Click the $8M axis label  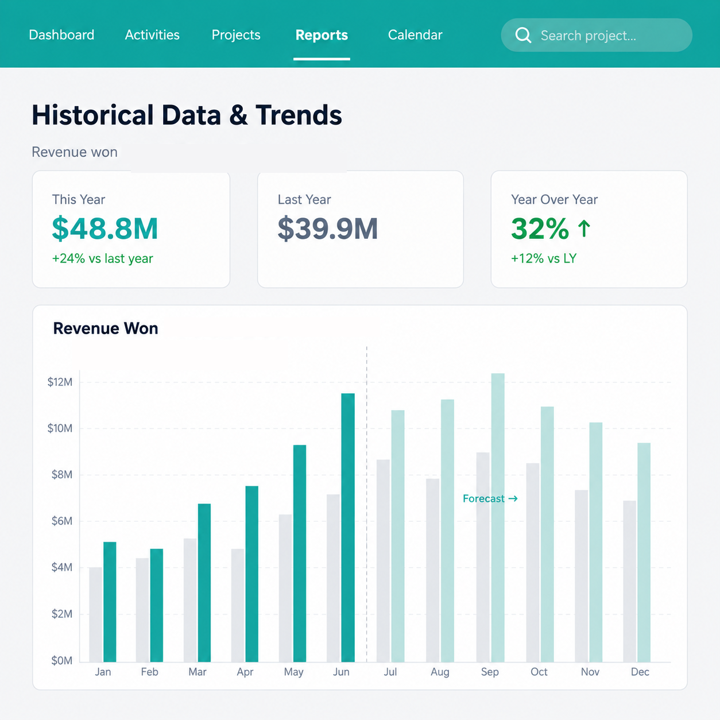(62, 475)
